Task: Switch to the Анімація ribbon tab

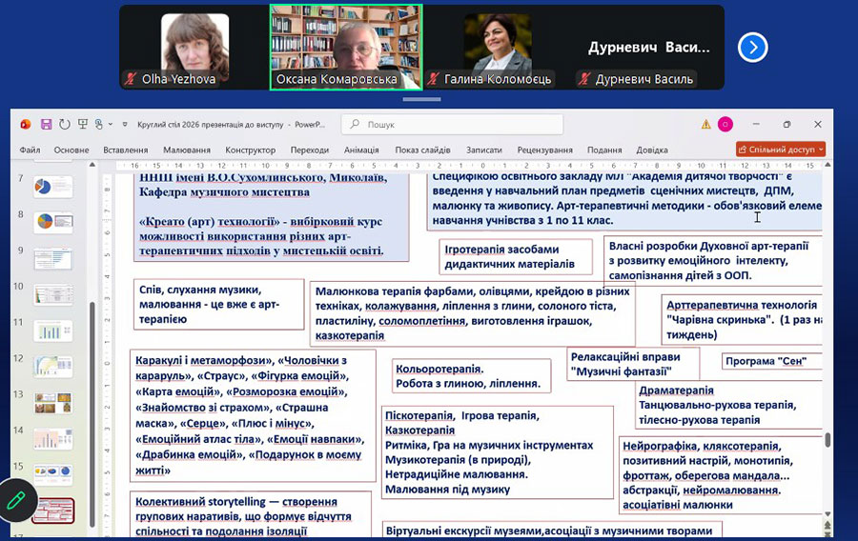Action: tap(361, 150)
